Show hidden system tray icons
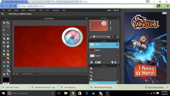 (x=147, y=93)
